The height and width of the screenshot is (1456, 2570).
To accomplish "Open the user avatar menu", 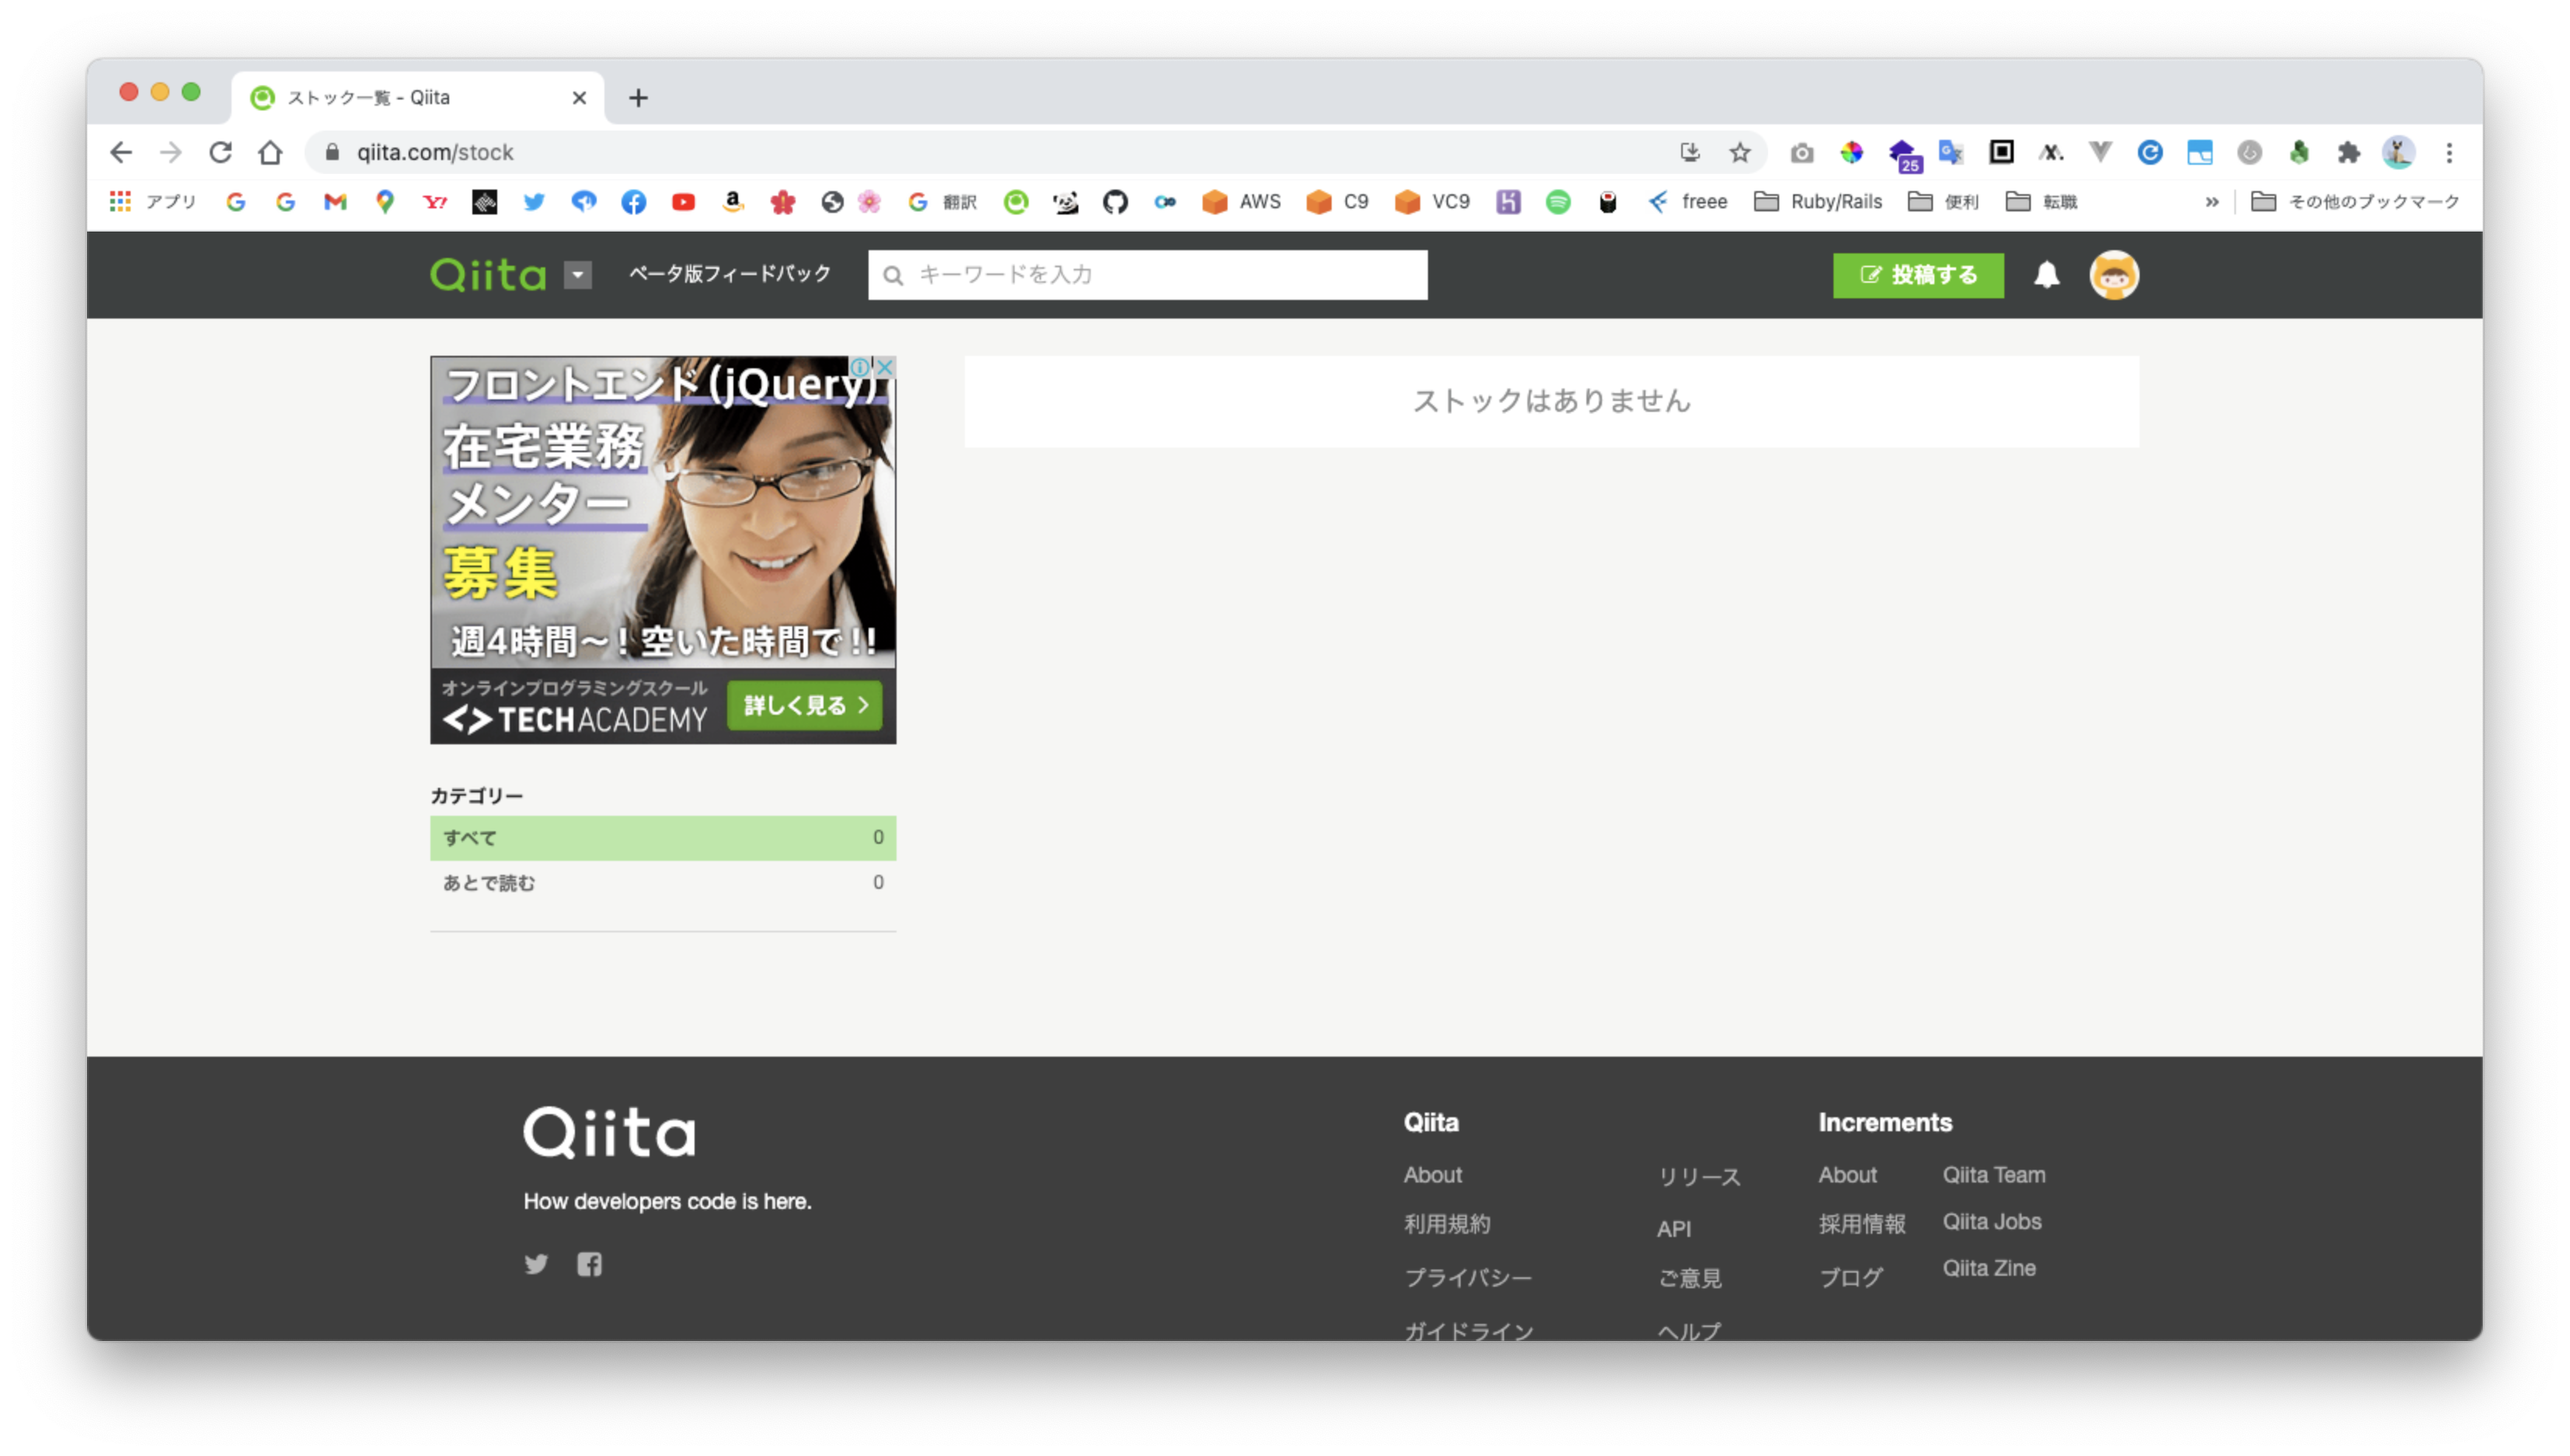I will (x=2113, y=274).
